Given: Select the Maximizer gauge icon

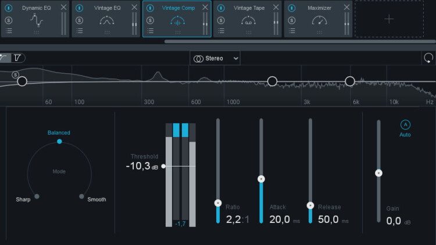Looking at the screenshot, I should tap(320, 20).
